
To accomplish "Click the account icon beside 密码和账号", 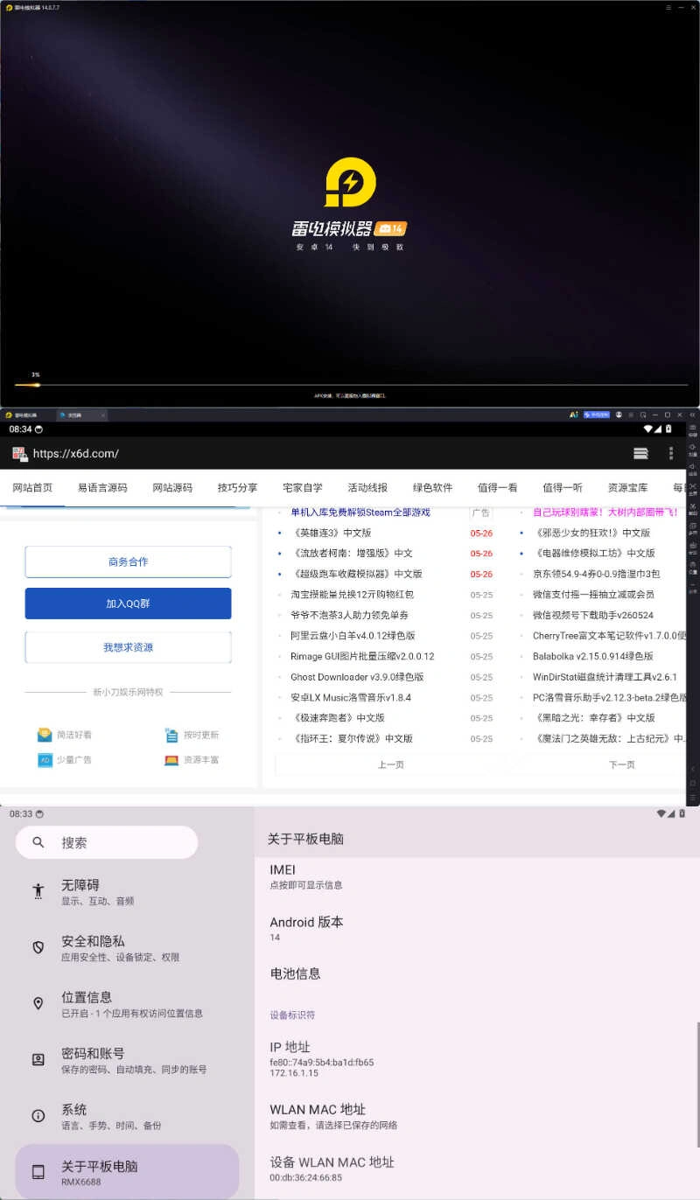I will click(x=38, y=1059).
